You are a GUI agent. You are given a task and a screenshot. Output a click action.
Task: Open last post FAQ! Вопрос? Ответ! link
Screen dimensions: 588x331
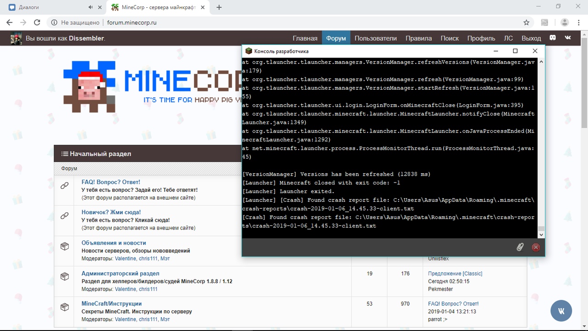453,304
